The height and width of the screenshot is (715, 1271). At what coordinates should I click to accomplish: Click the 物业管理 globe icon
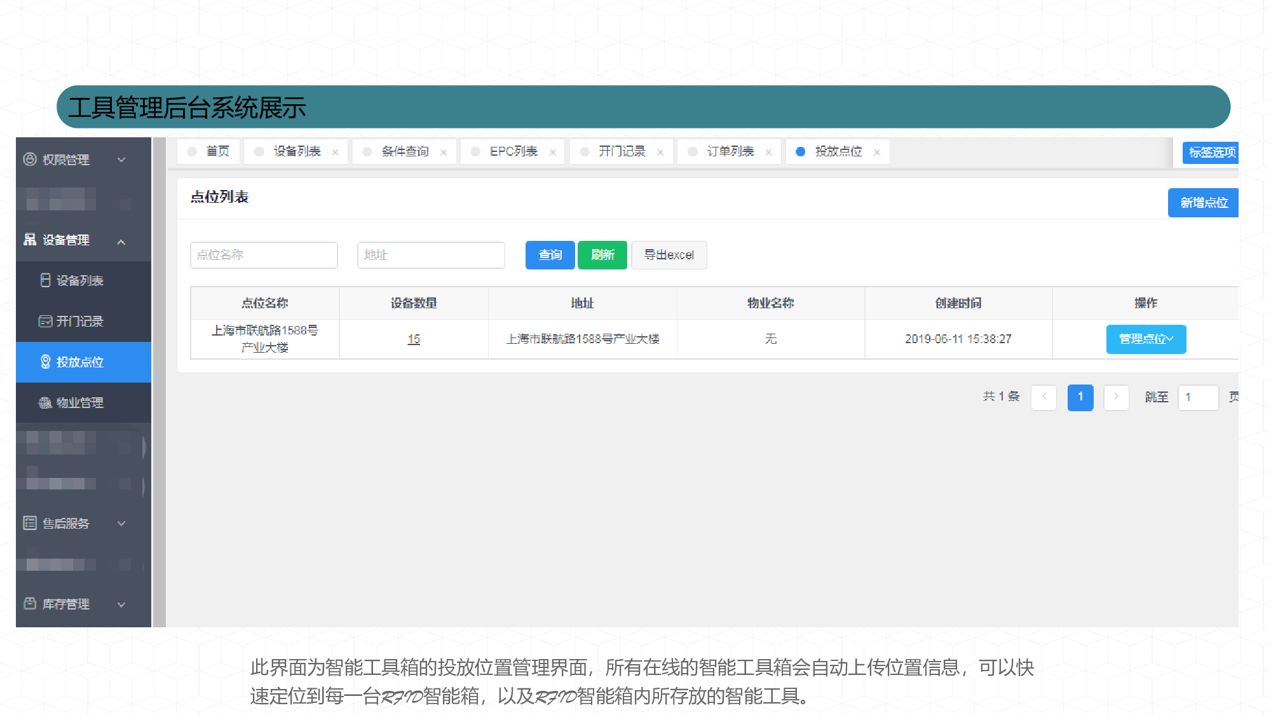tap(45, 402)
